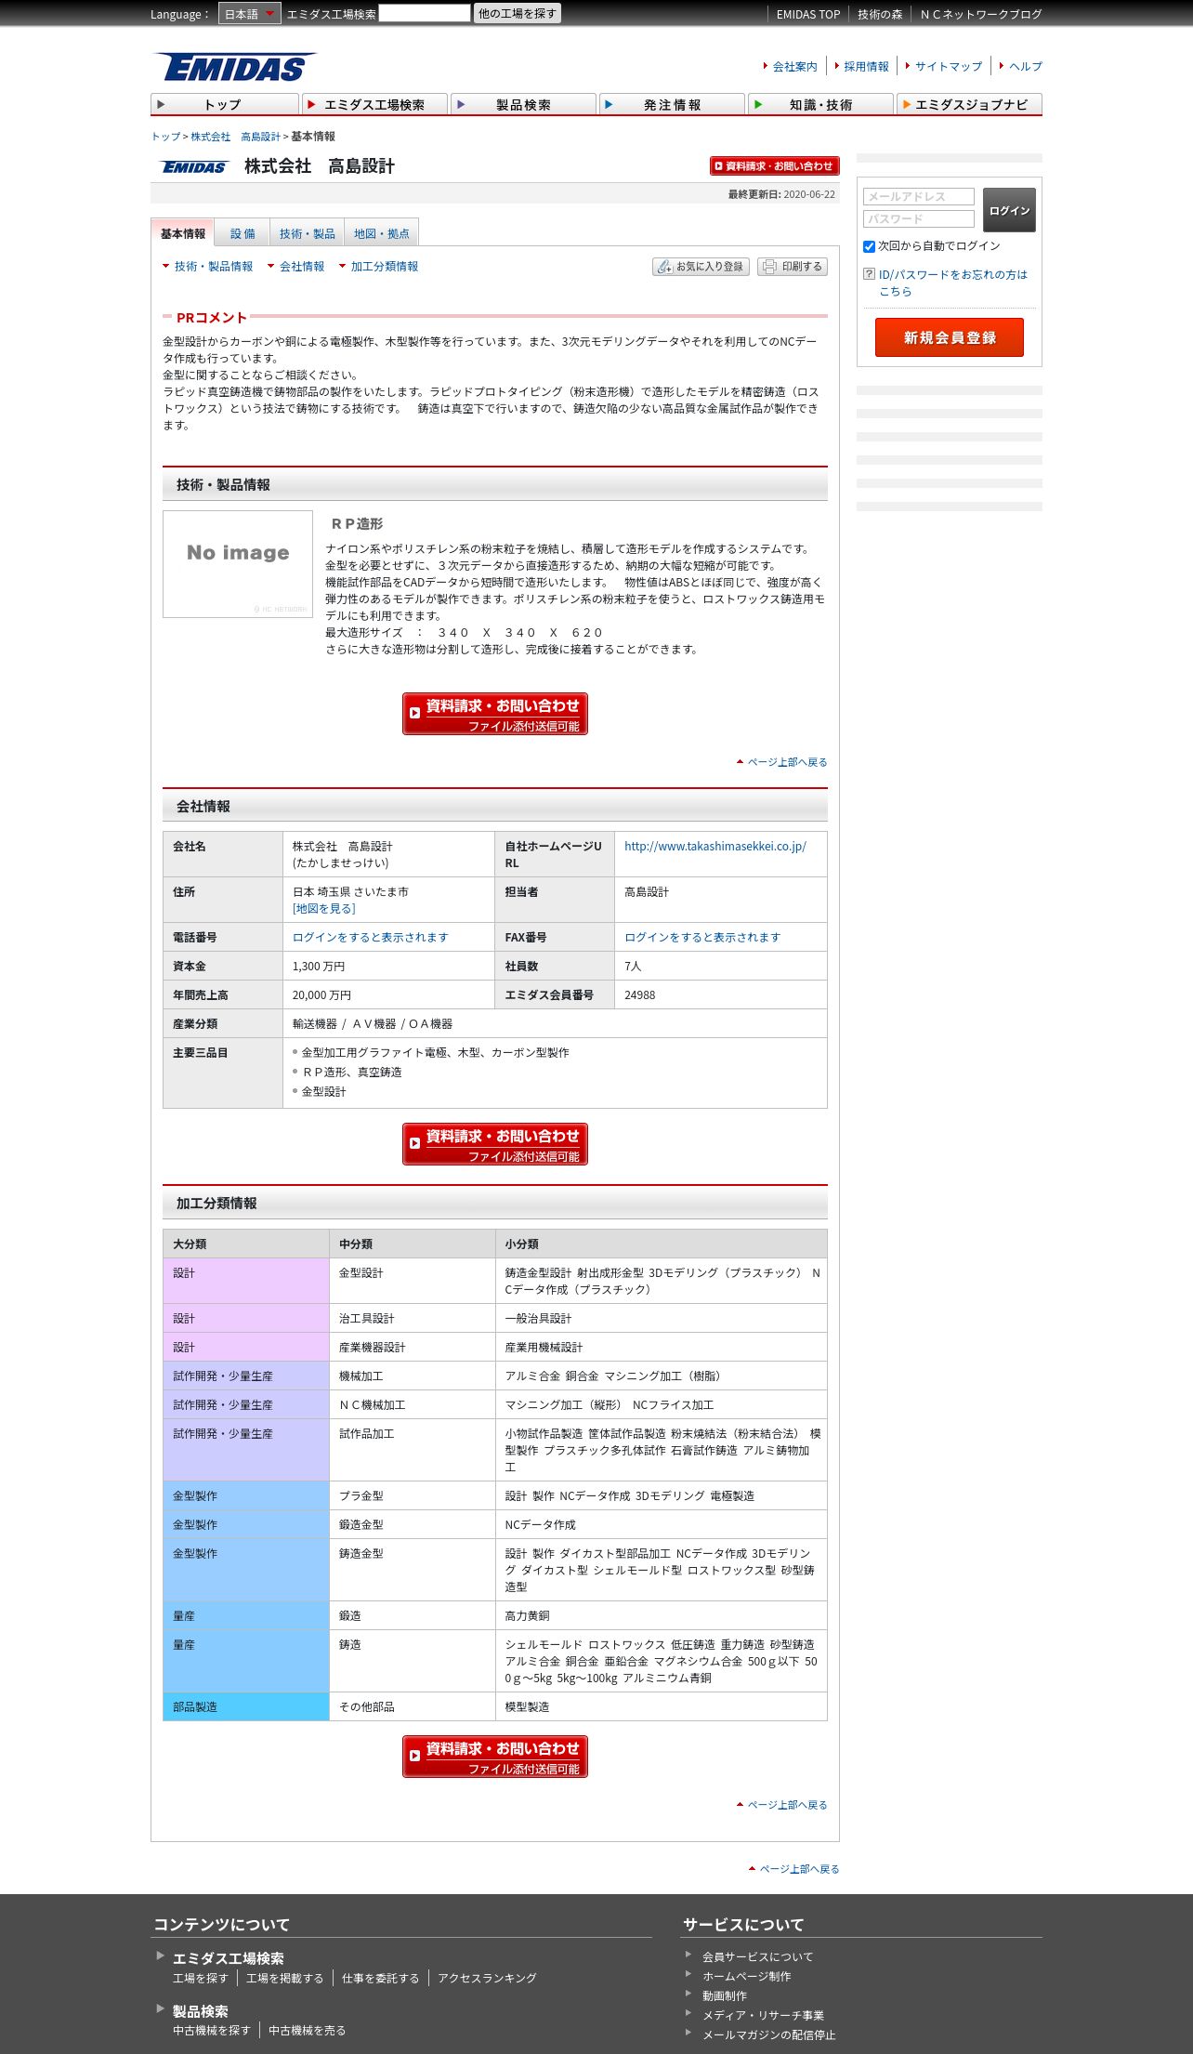Open footer メールマガジンの配信停止 link
The height and width of the screenshot is (2054, 1193).
769,2034
